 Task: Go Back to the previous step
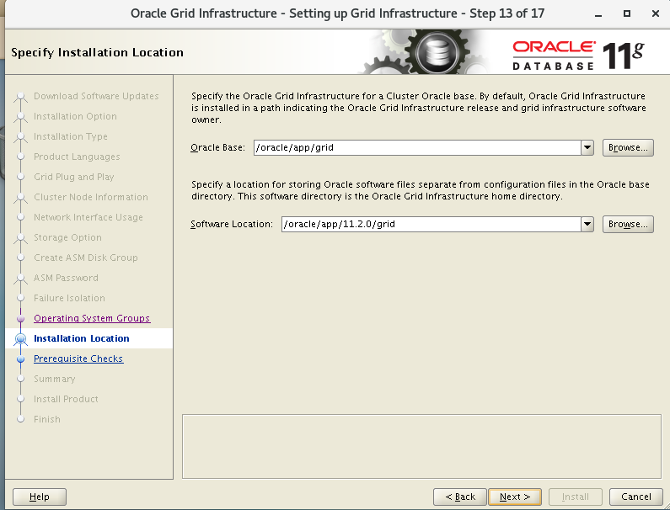[x=460, y=497]
